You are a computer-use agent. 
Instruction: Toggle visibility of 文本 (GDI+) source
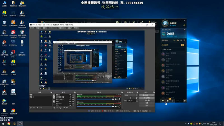pyautogui.click(x=70, y=99)
